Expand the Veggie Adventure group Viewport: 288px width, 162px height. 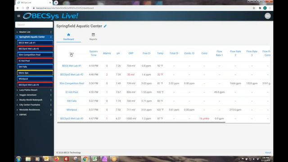[17, 95]
